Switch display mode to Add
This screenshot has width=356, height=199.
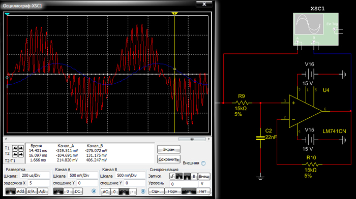point(20,191)
